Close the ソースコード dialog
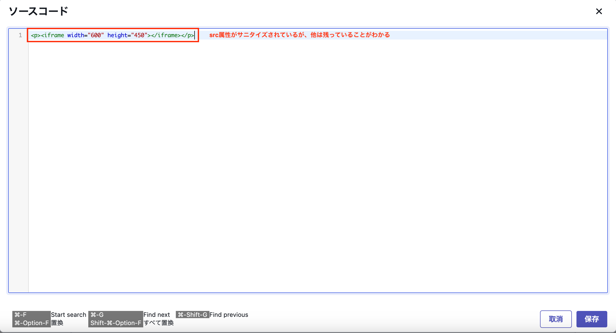Viewport: 616px width, 333px height. click(599, 11)
